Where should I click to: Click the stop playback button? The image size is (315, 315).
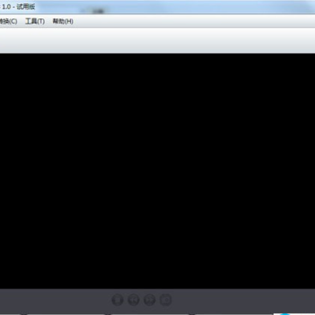[117, 299]
